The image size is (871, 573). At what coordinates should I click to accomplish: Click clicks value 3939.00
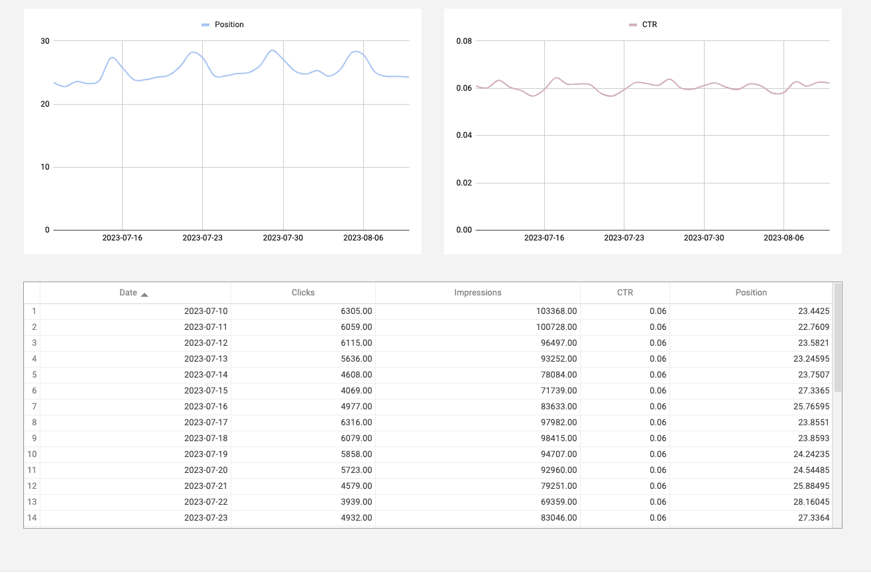click(x=357, y=501)
